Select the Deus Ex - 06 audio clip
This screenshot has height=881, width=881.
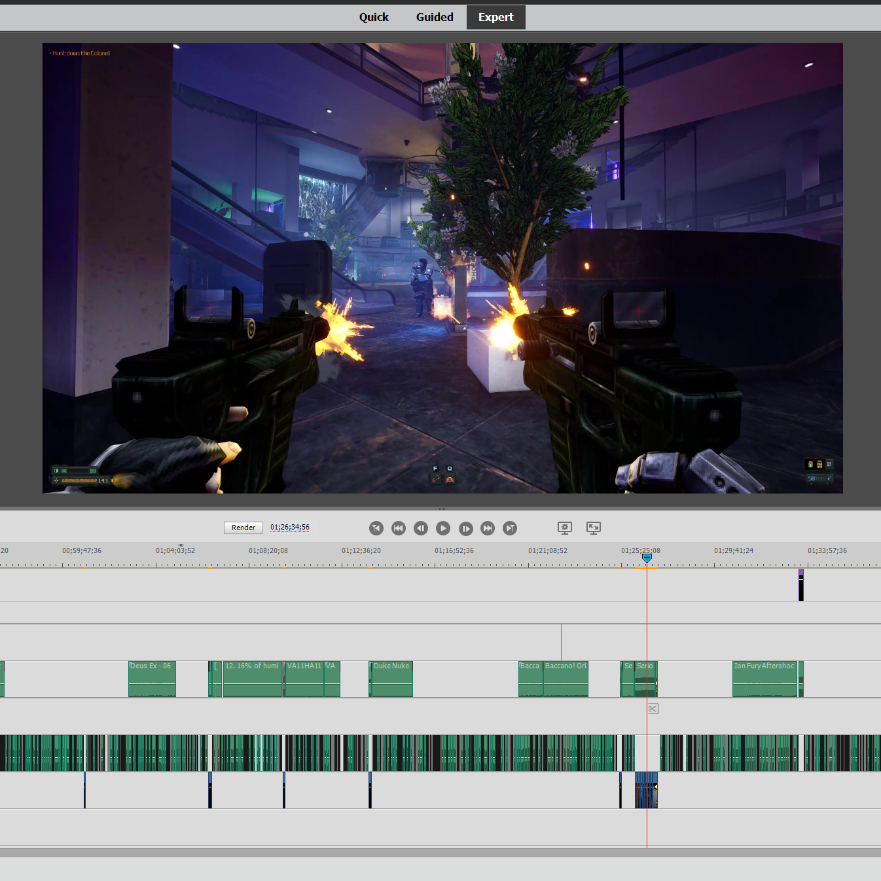(x=152, y=679)
